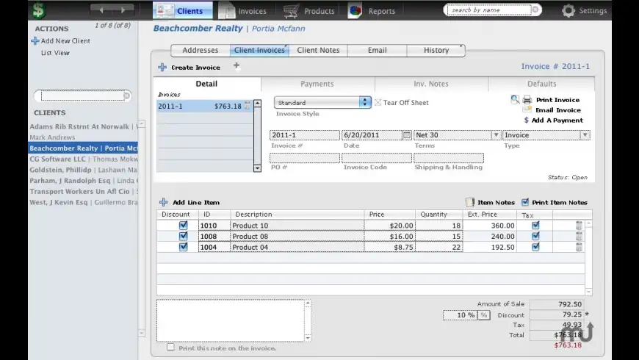Open the date picker calendar icon

(407, 135)
